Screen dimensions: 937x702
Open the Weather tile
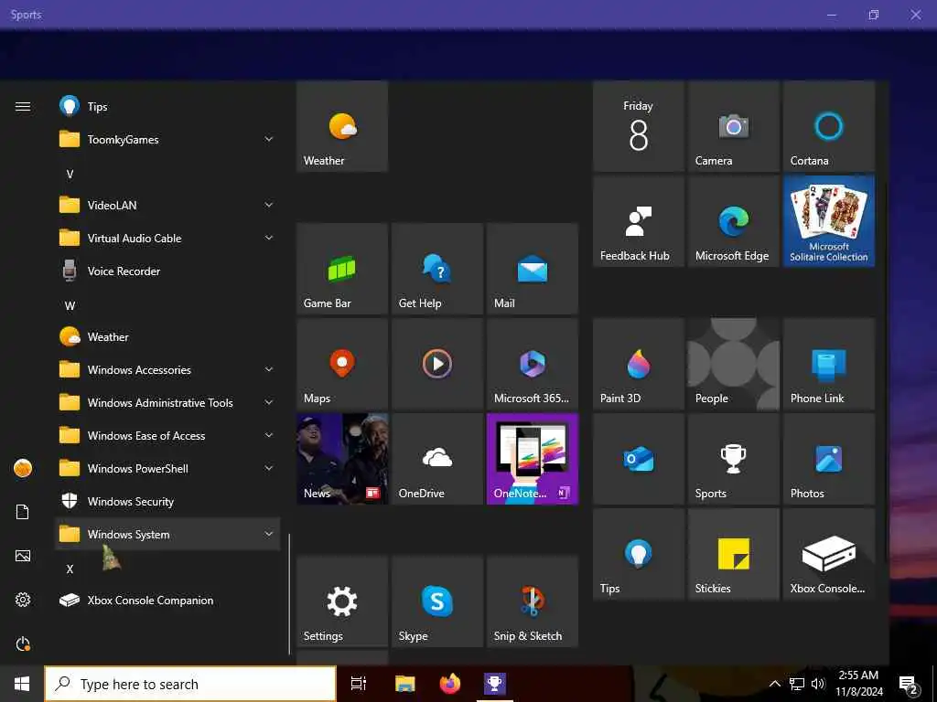point(342,126)
